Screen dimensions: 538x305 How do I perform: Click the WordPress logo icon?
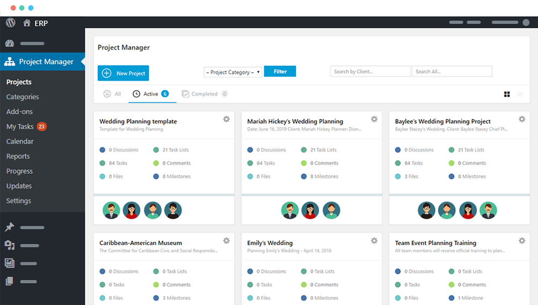pyautogui.click(x=11, y=23)
